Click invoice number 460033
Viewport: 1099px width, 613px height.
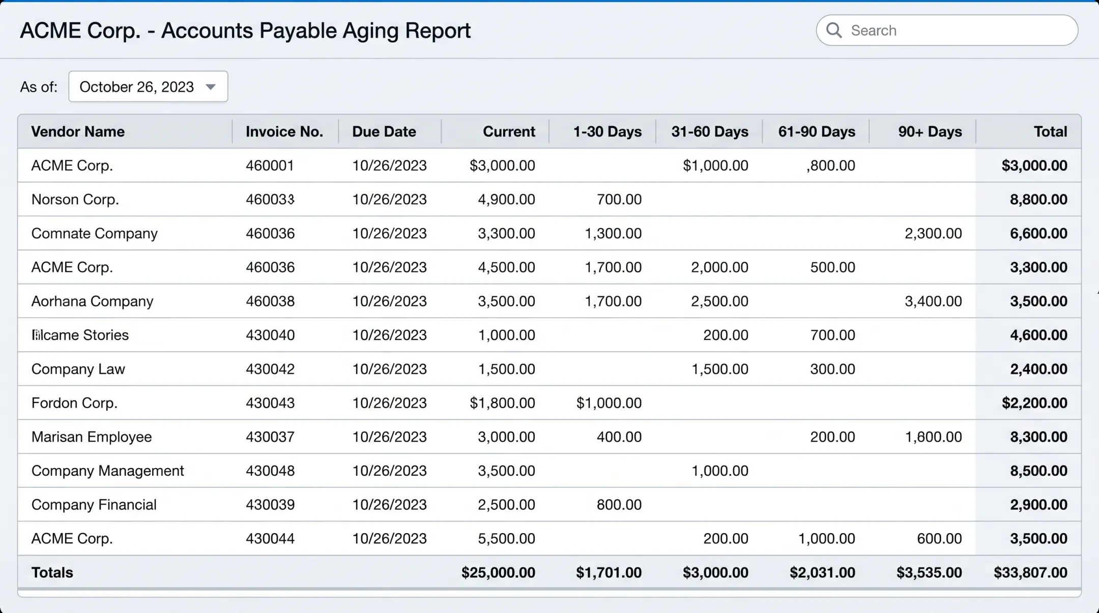click(270, 199)
